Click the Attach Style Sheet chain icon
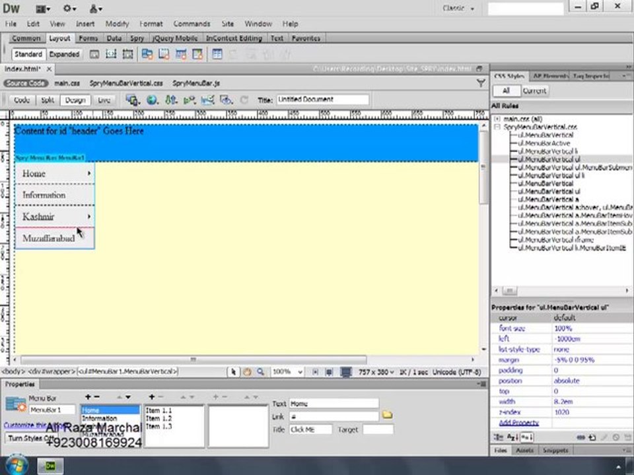Image resolution: width=634 pixels, height=475 pixels. click(x=581, y=437)
